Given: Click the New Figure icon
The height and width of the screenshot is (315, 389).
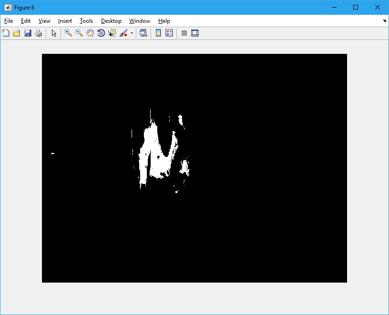Looking at the screenshot, I should tap(6, 33).
